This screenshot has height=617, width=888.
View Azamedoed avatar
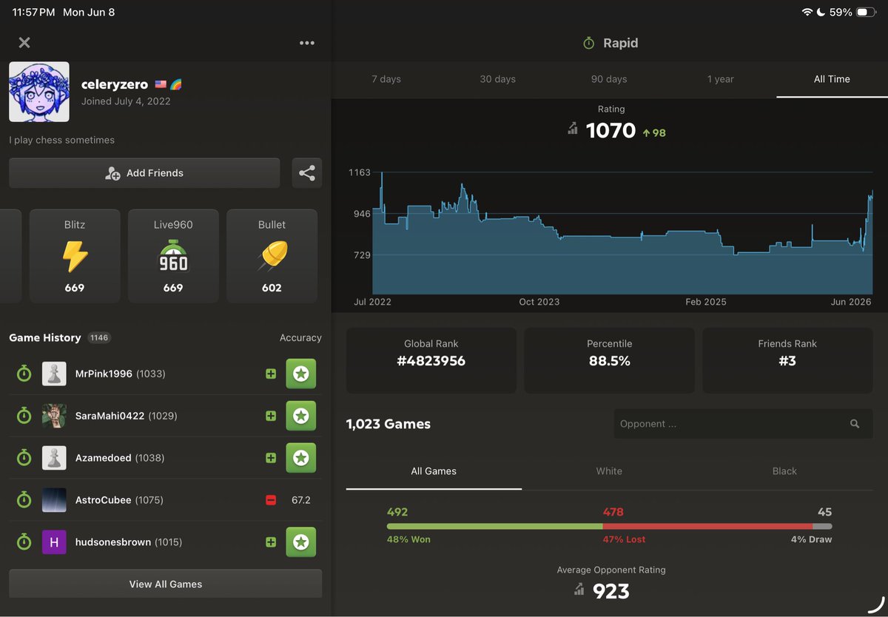tap(54, 458)
